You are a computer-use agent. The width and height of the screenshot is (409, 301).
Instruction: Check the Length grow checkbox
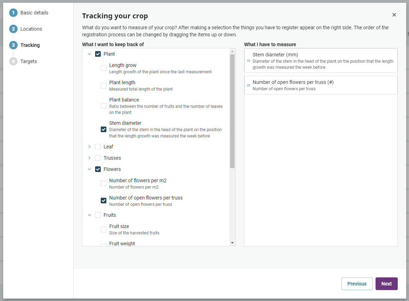tap(104, 68)
